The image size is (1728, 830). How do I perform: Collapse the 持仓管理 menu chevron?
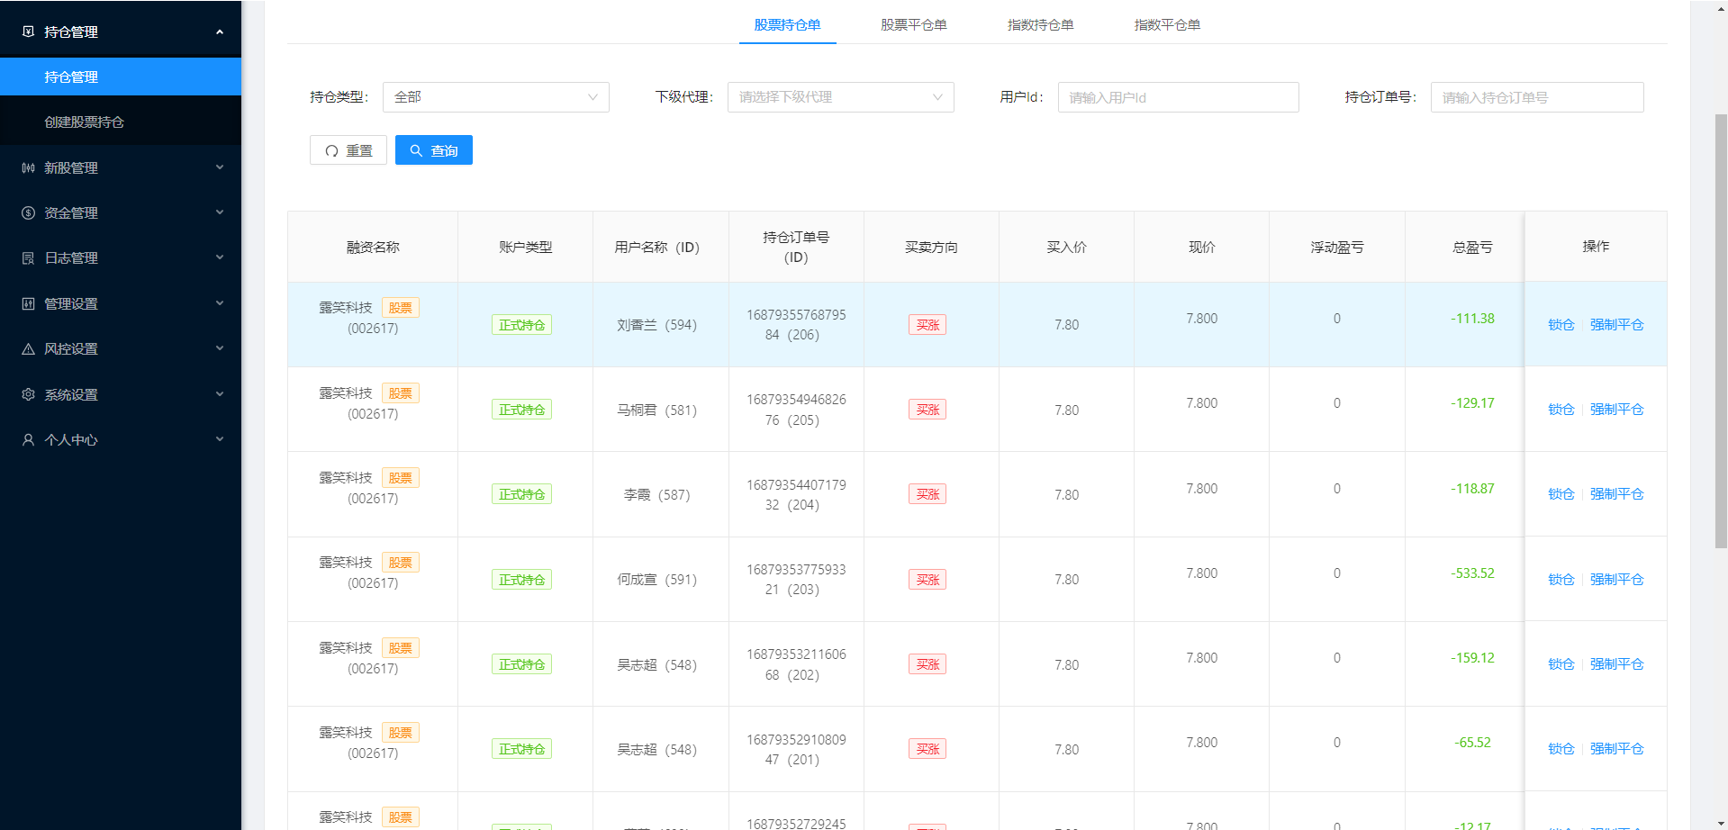220,32
